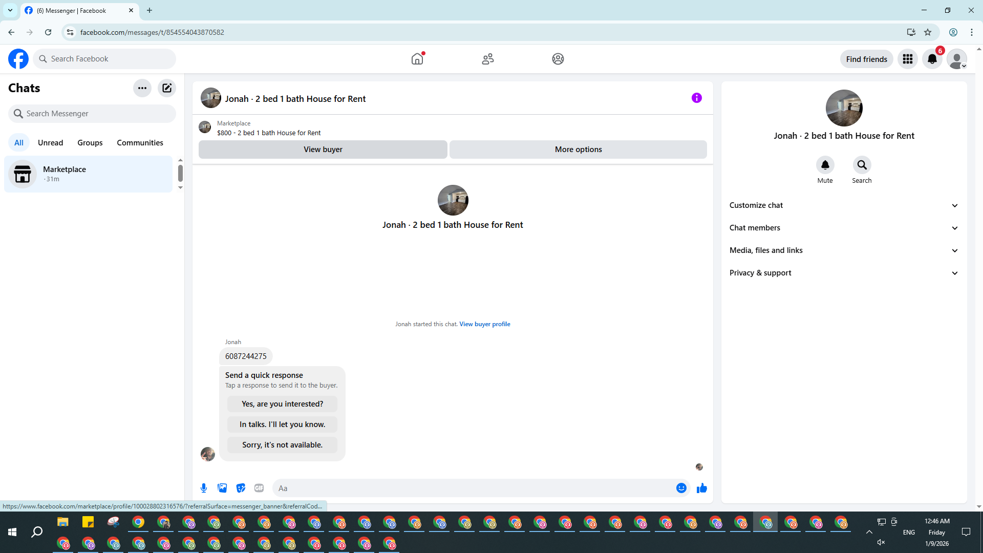Send quick response 'Sorry, it's not available.'

click(x=283, y=445)
